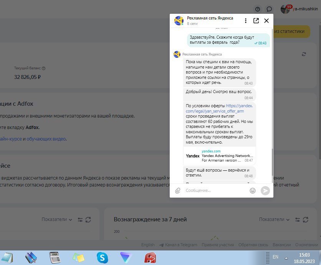Open the О компании footer link
This screenshot has height=265, width=321.
pyautogui.click(x=306, y=245)
